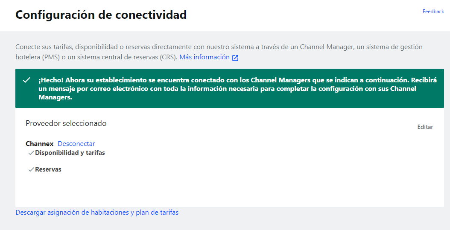Click the Channex provider name

tap(39, 144)
